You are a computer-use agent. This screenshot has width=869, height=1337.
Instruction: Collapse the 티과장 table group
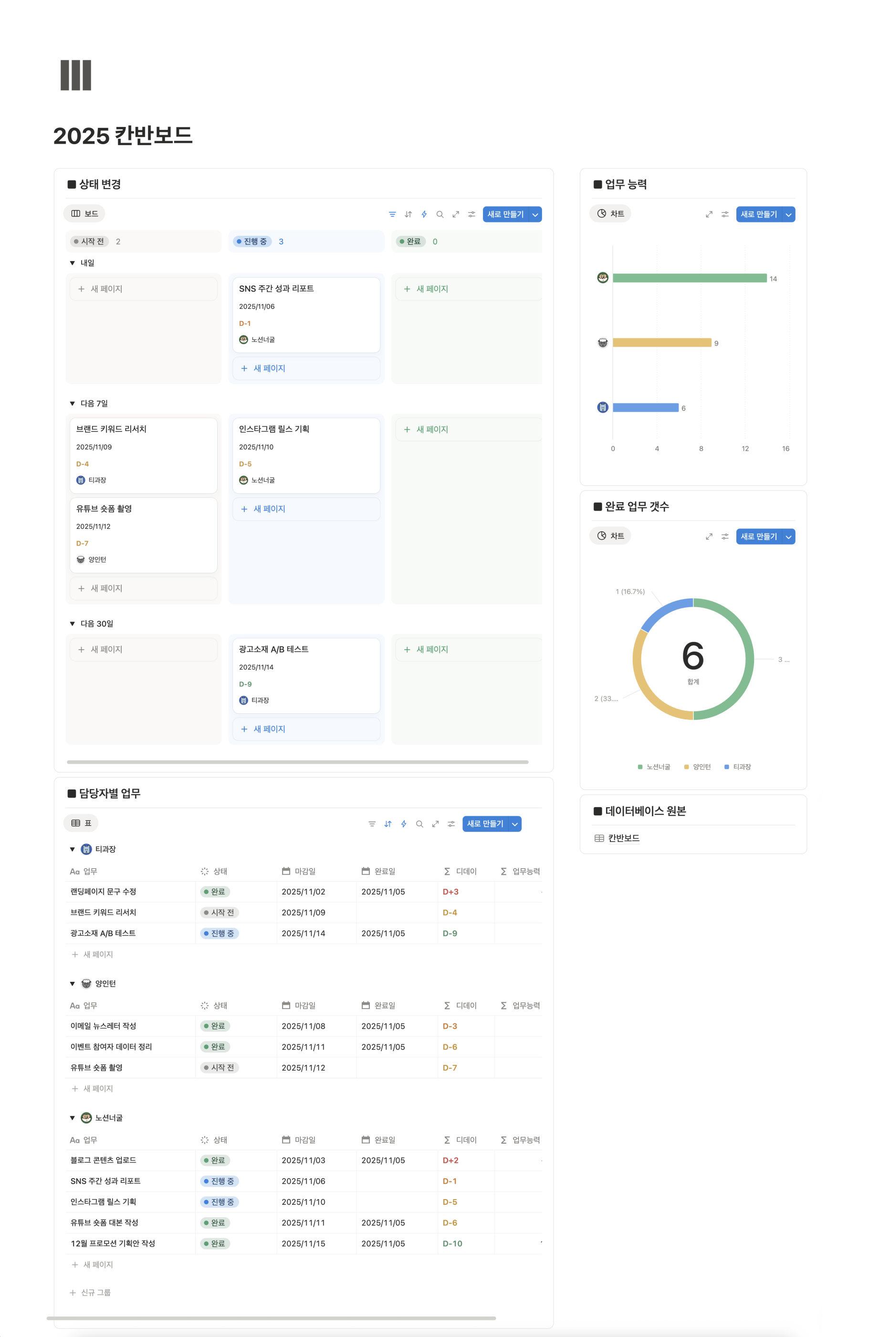[x=72, y=849]
